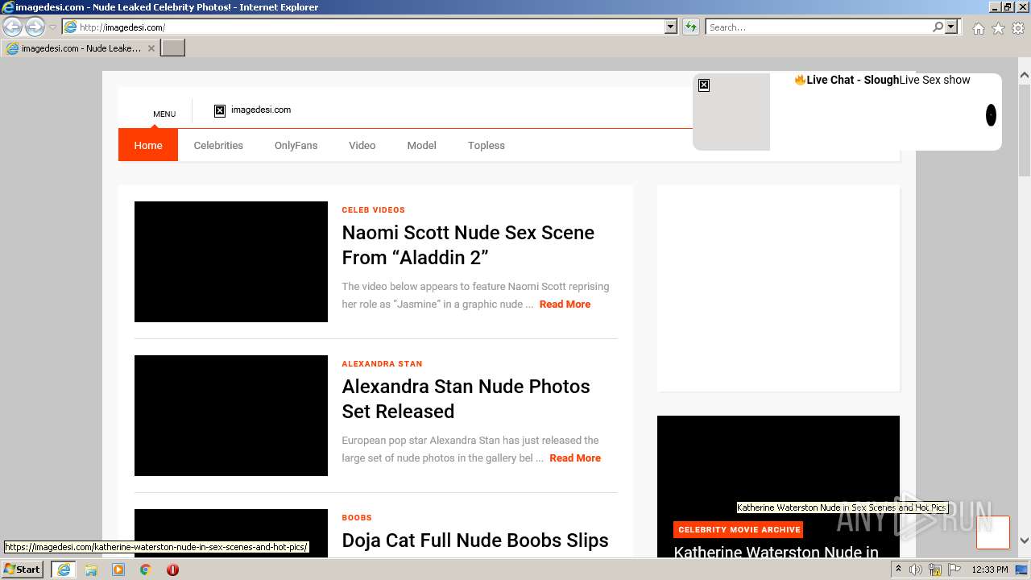Open the site MENU button

point(164,114)
